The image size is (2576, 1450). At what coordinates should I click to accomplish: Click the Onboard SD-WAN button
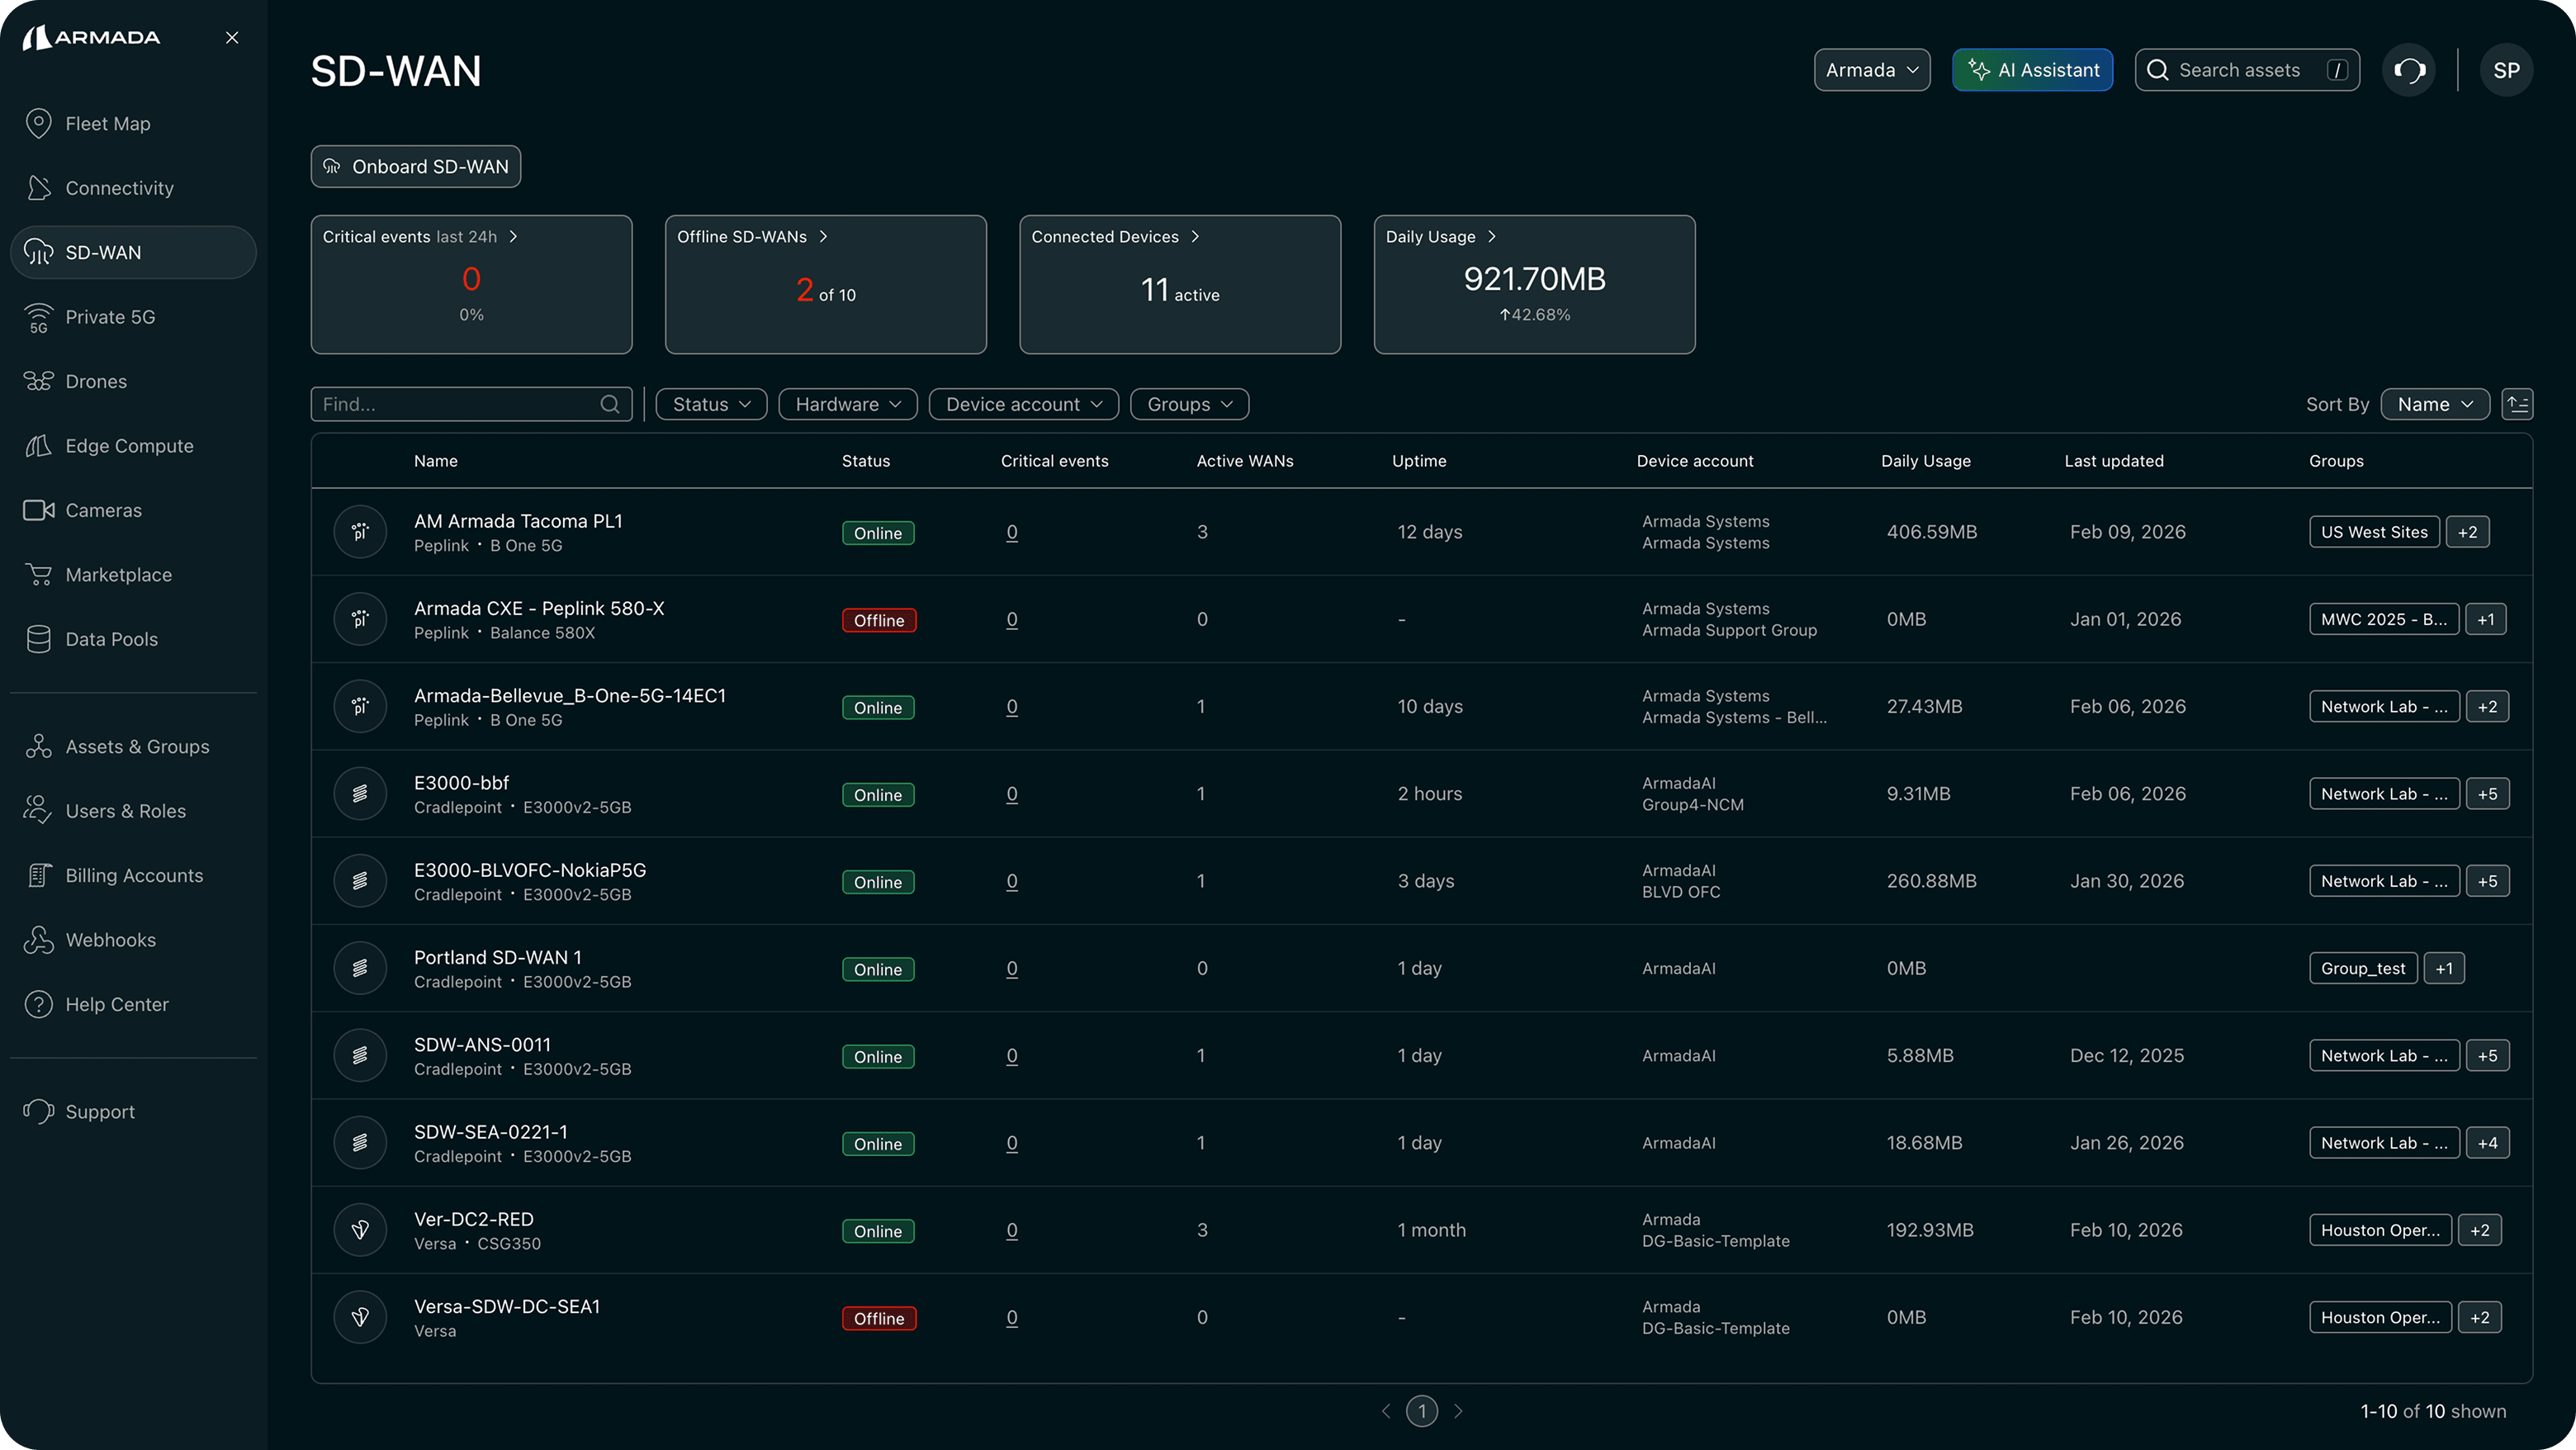(x=415, y=166)
